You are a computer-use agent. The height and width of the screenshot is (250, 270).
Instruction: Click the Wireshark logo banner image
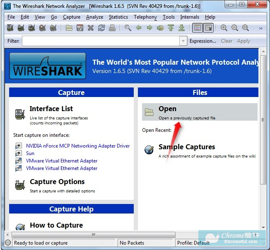[48, 66]
